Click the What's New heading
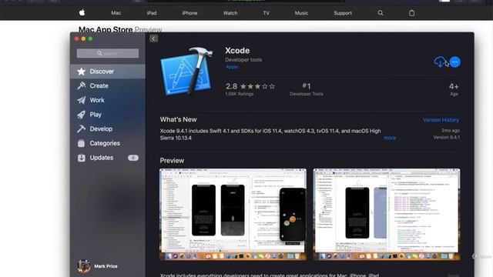 (178, 120)
